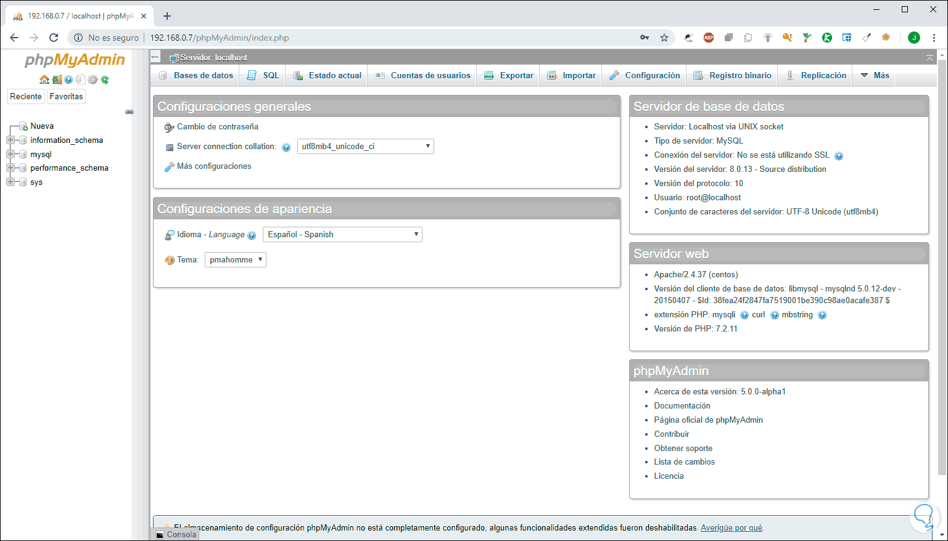Screen dimensions: 948x541
Task: Click the browser forward arrow
Action: (34, 38)
